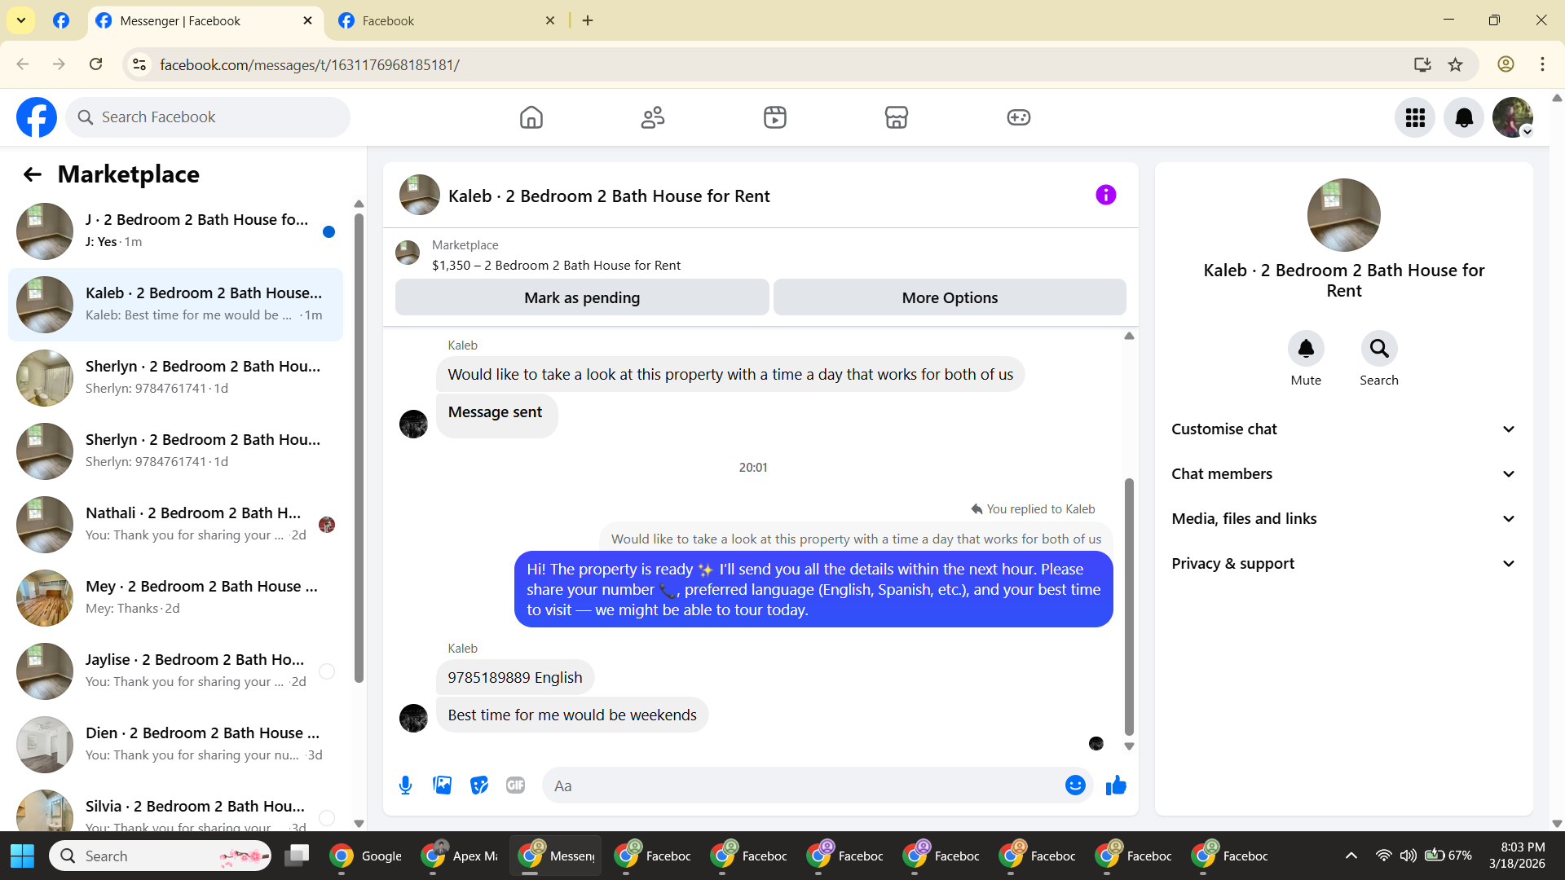Open the notifications bell
Viewport: 1565px width, 880px height.
1464,117
